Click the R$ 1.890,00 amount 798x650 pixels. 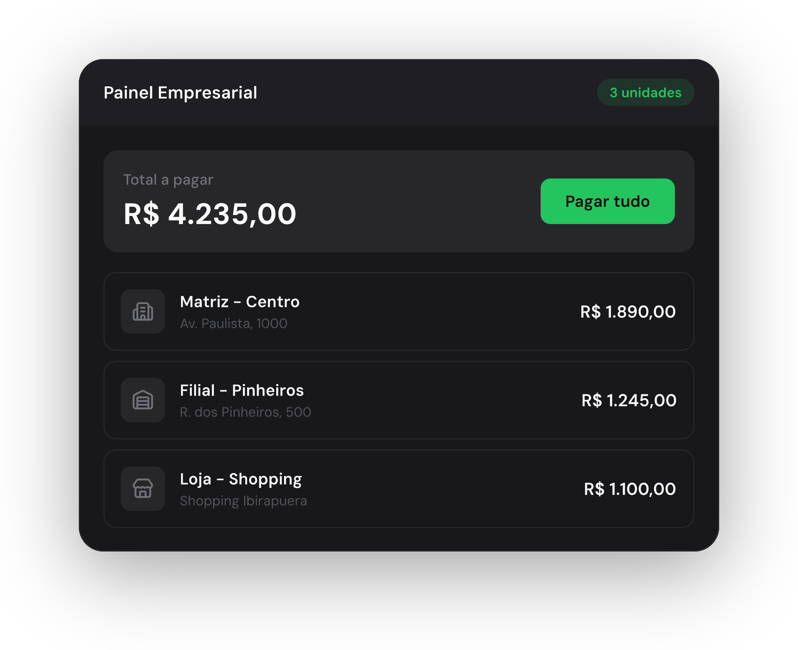click(628, 312)
